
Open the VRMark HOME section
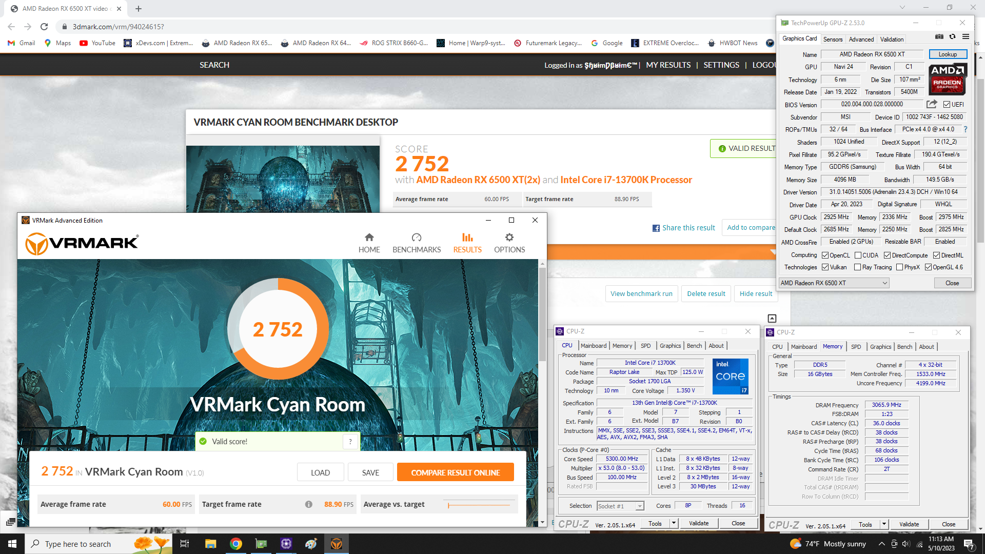pyautogui.click(x=369, y=243)
